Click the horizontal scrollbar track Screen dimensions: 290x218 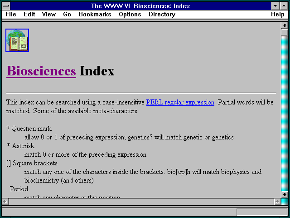click(141, 202)
